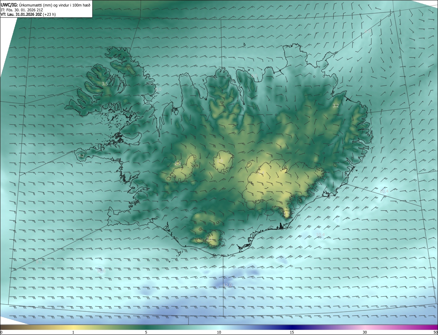Click the '8.0' value east of the Westfjords
438x335 pixels.
158,89
